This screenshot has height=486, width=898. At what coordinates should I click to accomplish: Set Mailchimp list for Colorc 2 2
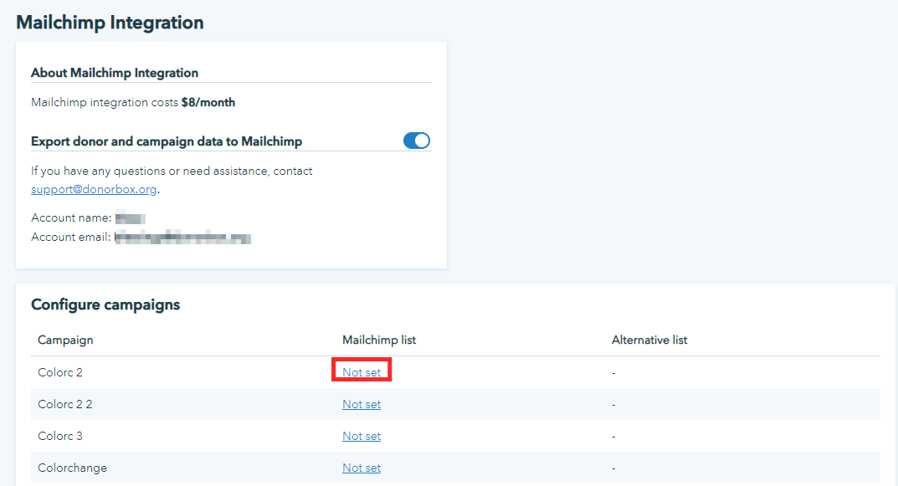[362, 404]
